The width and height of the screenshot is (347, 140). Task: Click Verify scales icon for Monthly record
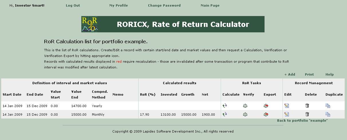tap(245, 114)
